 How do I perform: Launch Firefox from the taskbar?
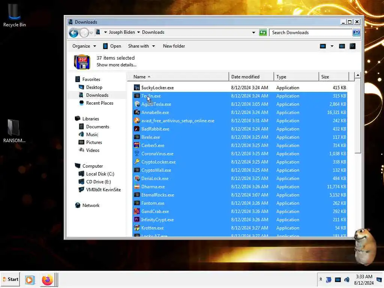tap(47, 280)
